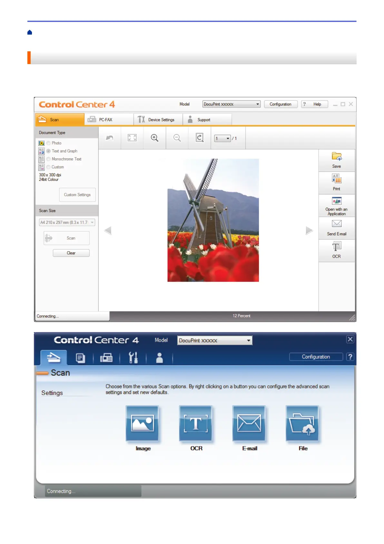Open the document tab icon in lower window
384x544 pixels.
coord(80,358)
